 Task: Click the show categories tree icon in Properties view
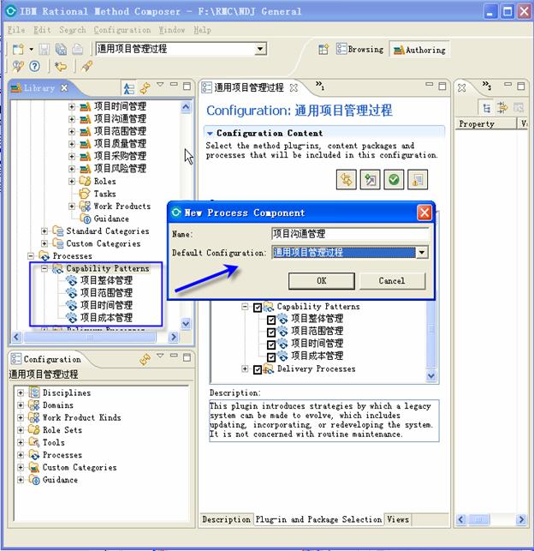pos(487,108)
